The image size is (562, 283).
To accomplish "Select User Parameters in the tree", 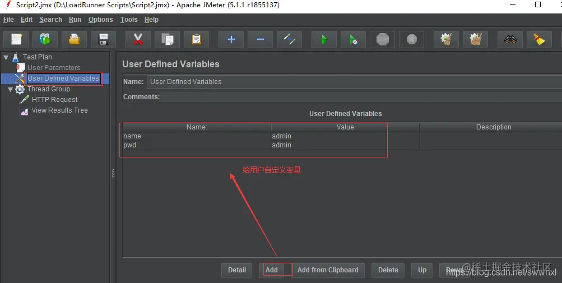I will 54,67.
